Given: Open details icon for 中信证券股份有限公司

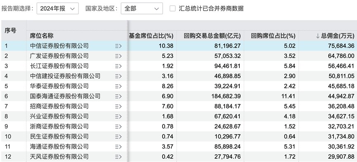Looking at the screenshot, I should [118, 46].
